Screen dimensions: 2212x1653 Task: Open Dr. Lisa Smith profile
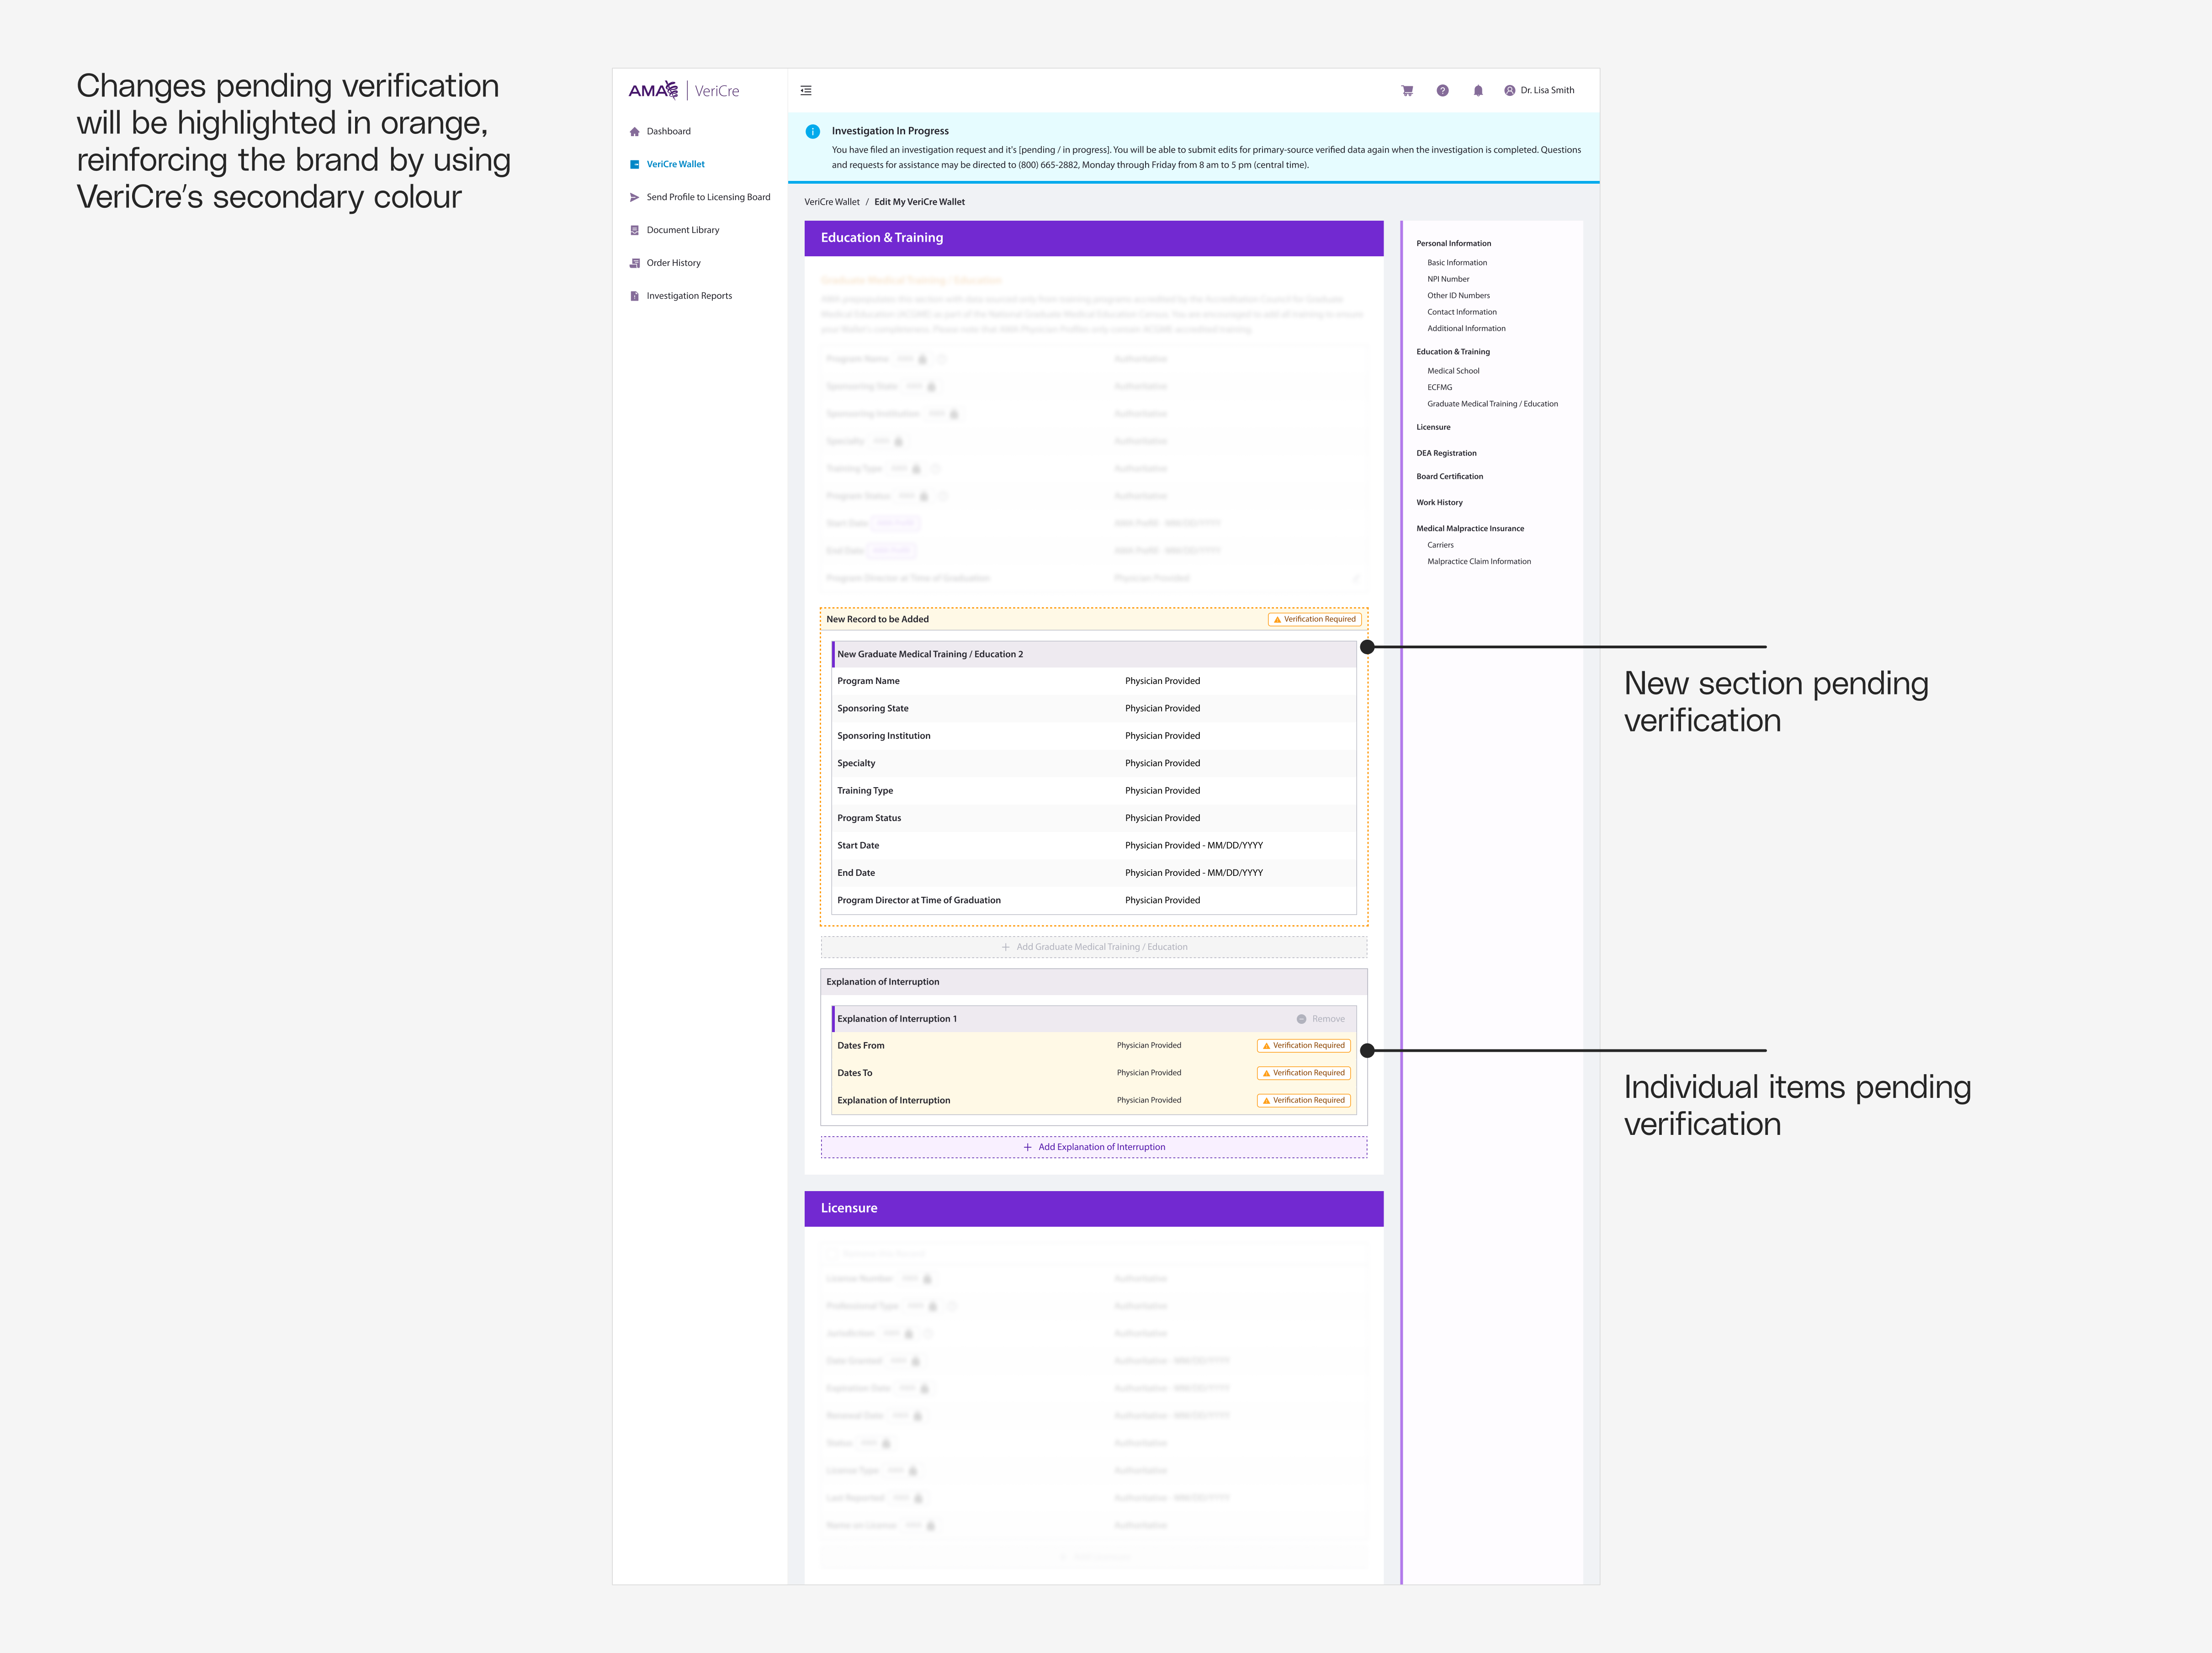point(1540,90)
